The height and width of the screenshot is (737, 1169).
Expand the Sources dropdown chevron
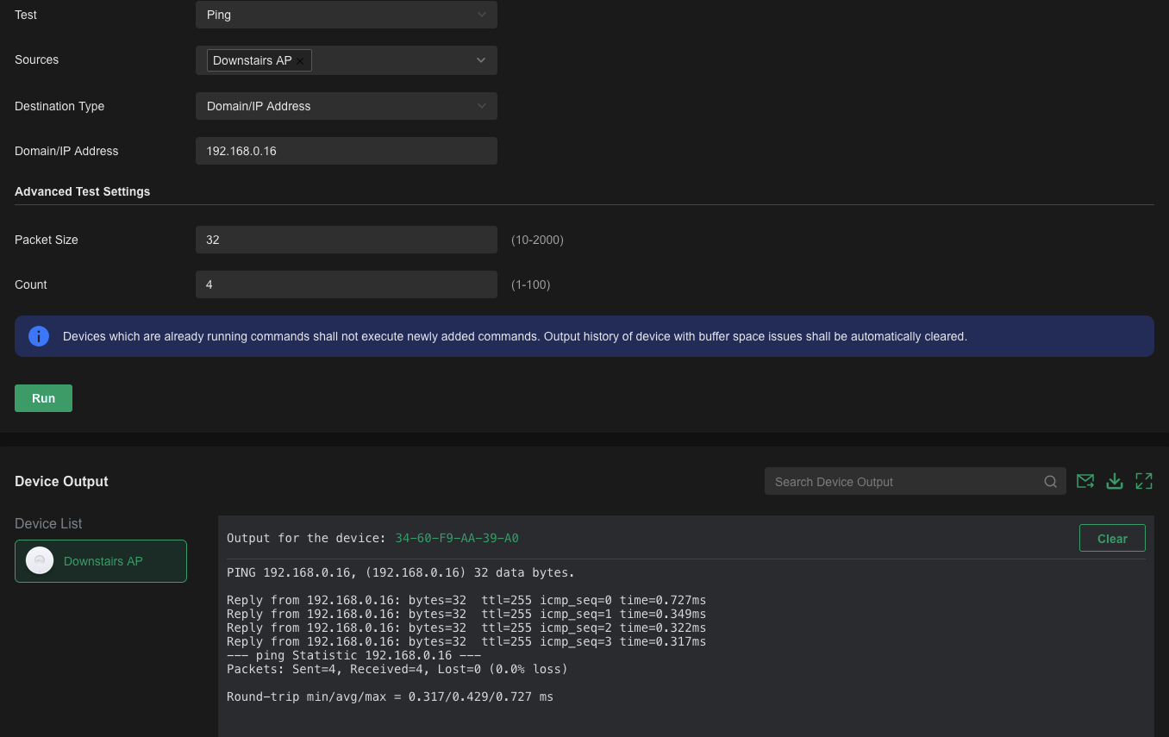tap(481, 60)
